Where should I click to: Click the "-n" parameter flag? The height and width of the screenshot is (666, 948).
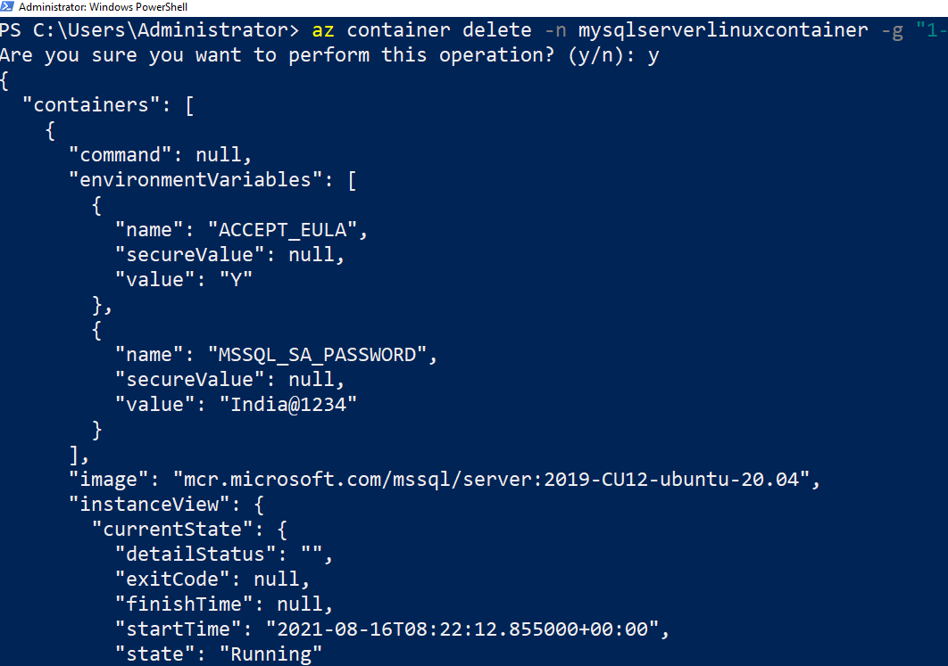click(554, 30)
